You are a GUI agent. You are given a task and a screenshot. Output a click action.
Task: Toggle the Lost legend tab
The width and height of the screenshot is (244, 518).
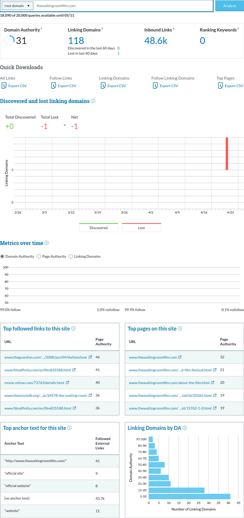tap(141, 228)
